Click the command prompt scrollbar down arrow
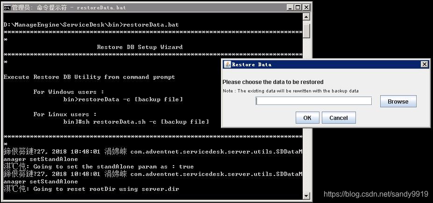Image resolution: width=433 pixels, height=203 pixels. (x=306, y=196)
